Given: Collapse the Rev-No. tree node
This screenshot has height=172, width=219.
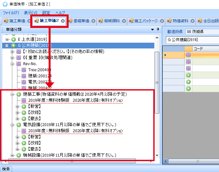Looking at the screenshot, I should (x=13, y=64).
